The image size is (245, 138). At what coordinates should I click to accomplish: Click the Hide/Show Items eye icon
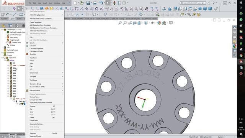153,23
